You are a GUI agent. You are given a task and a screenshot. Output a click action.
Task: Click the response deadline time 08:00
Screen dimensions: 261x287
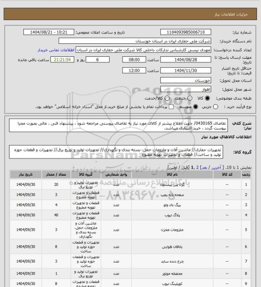(x=134, y=60)
